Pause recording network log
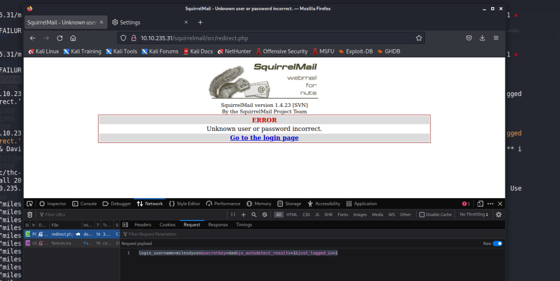 pos(233,214)
